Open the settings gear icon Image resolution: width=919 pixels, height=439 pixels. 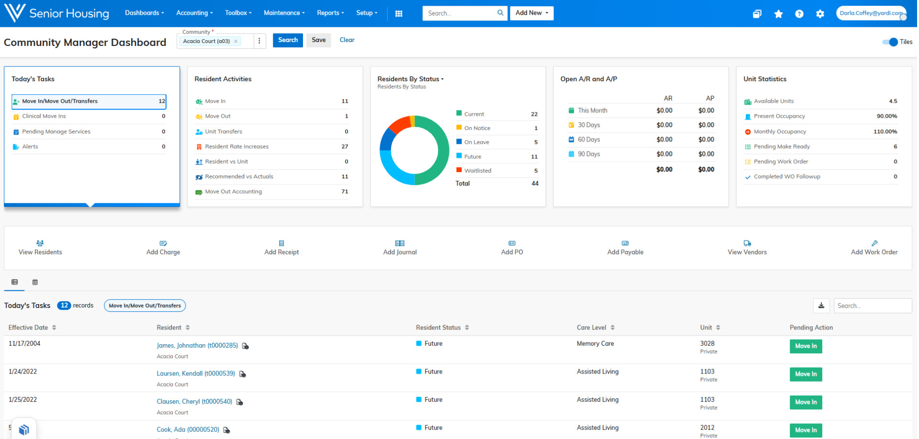point(820,14)
